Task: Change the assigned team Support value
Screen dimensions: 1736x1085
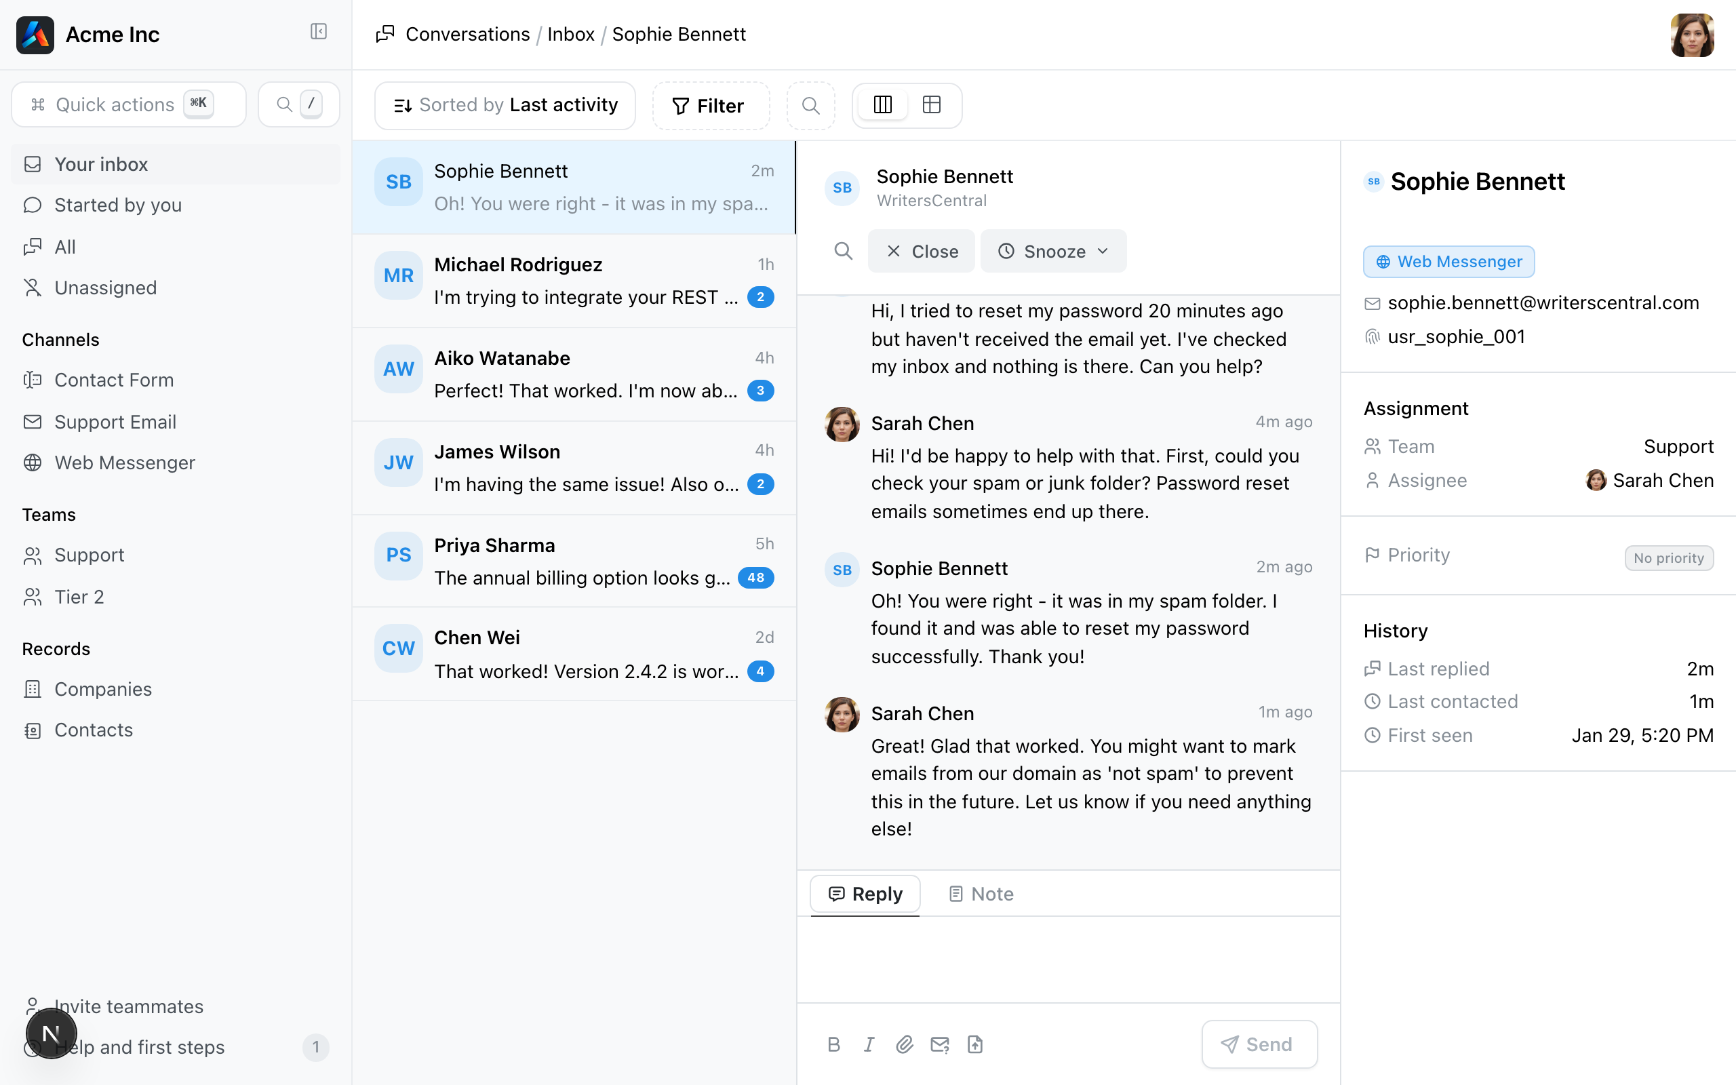Action: pos(1678,446)
